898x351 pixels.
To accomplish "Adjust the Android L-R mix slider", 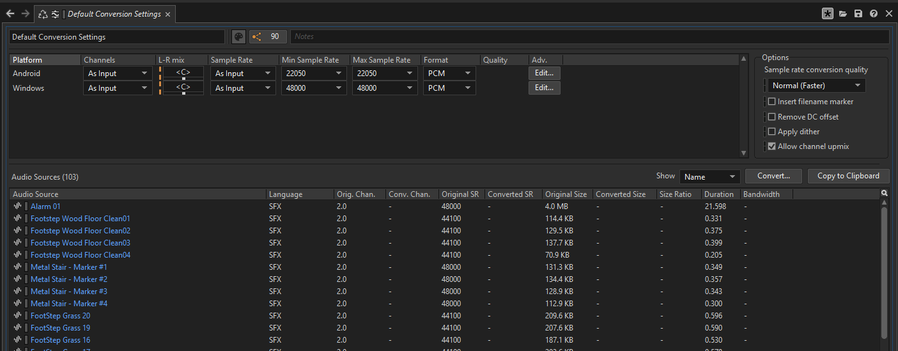I will coord(183,74).
